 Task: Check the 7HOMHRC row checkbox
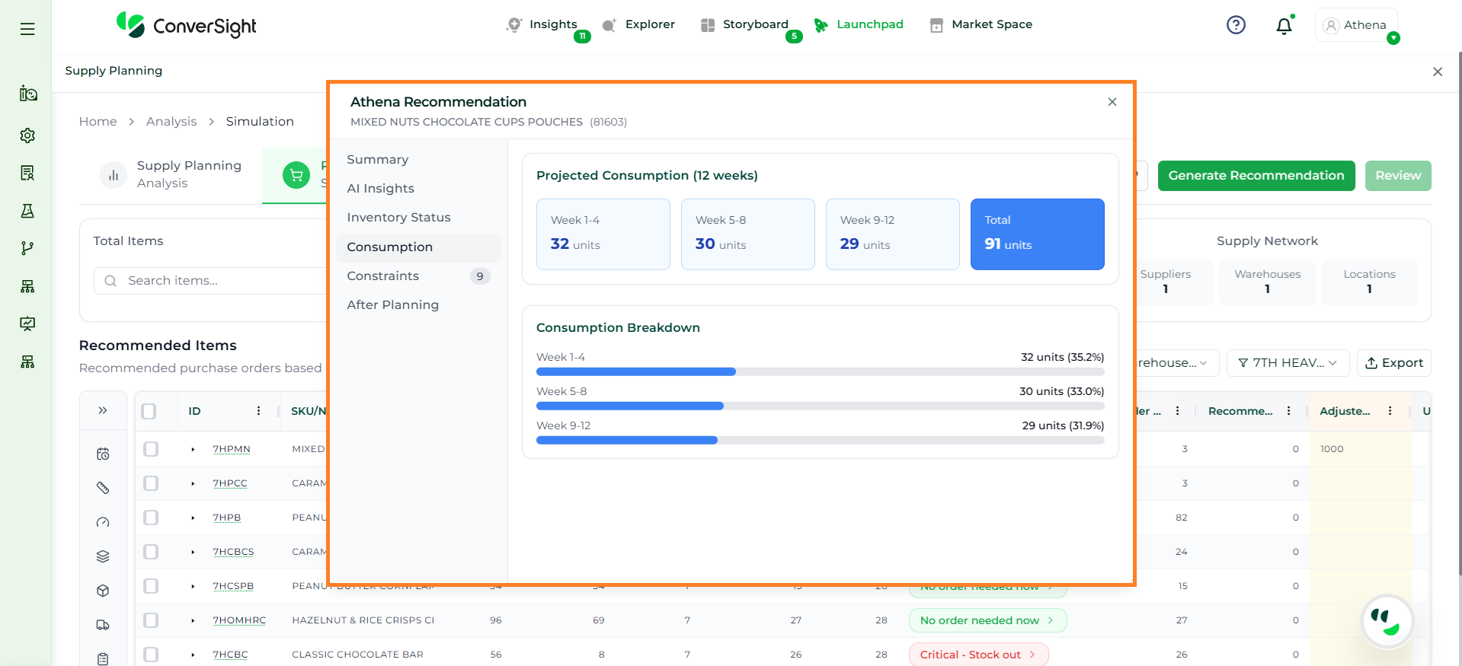151,620
